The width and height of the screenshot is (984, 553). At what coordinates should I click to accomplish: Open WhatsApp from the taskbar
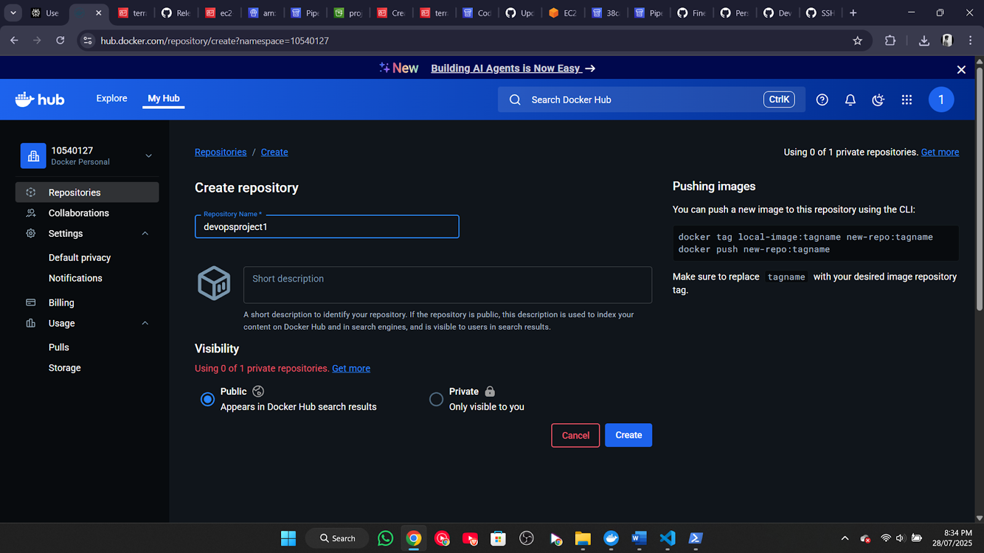click(x=386, y=538)
